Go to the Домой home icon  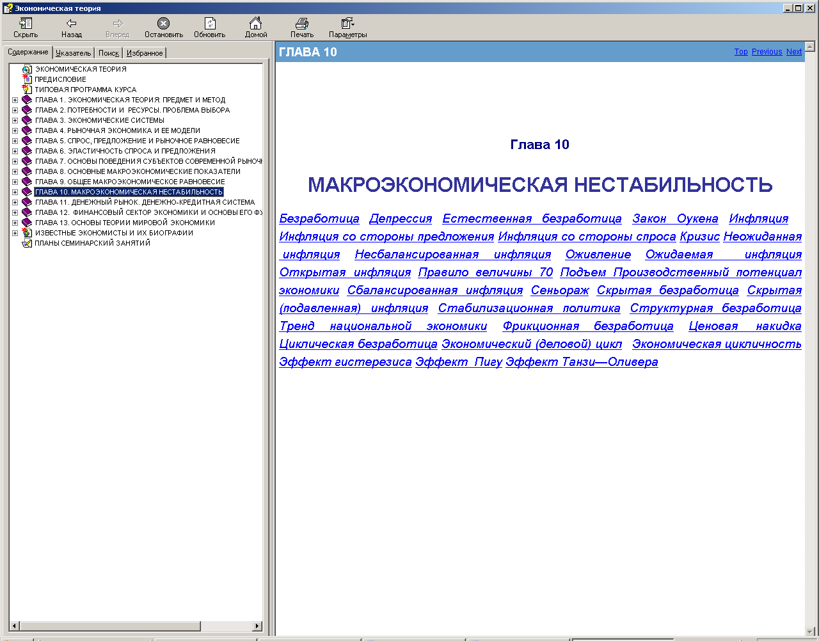click(255, 24)
